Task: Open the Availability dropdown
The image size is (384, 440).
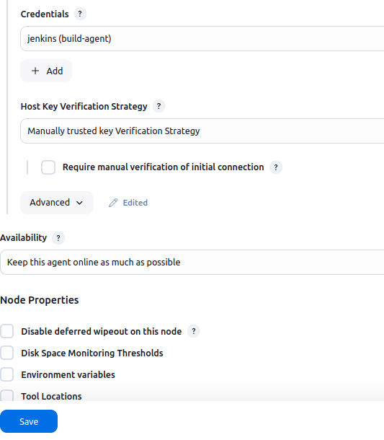Action: (192, 262)
